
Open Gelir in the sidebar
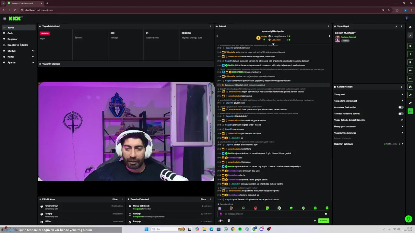pyautogui.click(x=19, y=33)
